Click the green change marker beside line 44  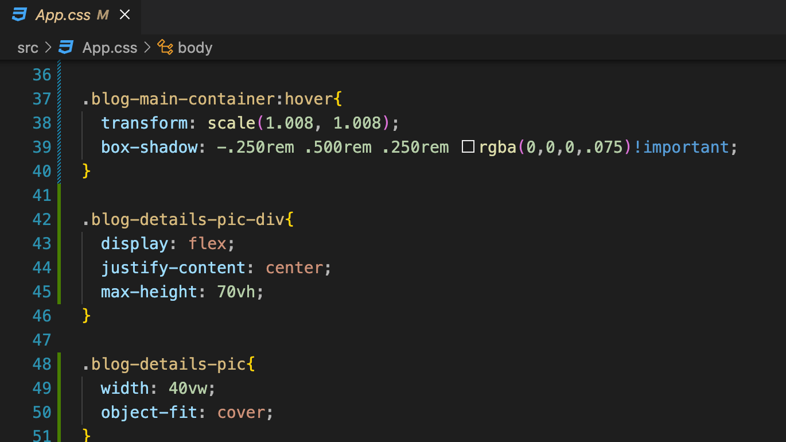(x=59, y=267)
